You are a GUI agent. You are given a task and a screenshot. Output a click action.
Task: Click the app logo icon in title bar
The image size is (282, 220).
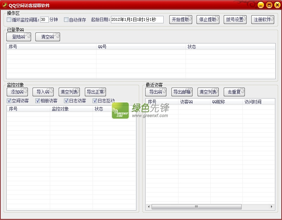5,5
